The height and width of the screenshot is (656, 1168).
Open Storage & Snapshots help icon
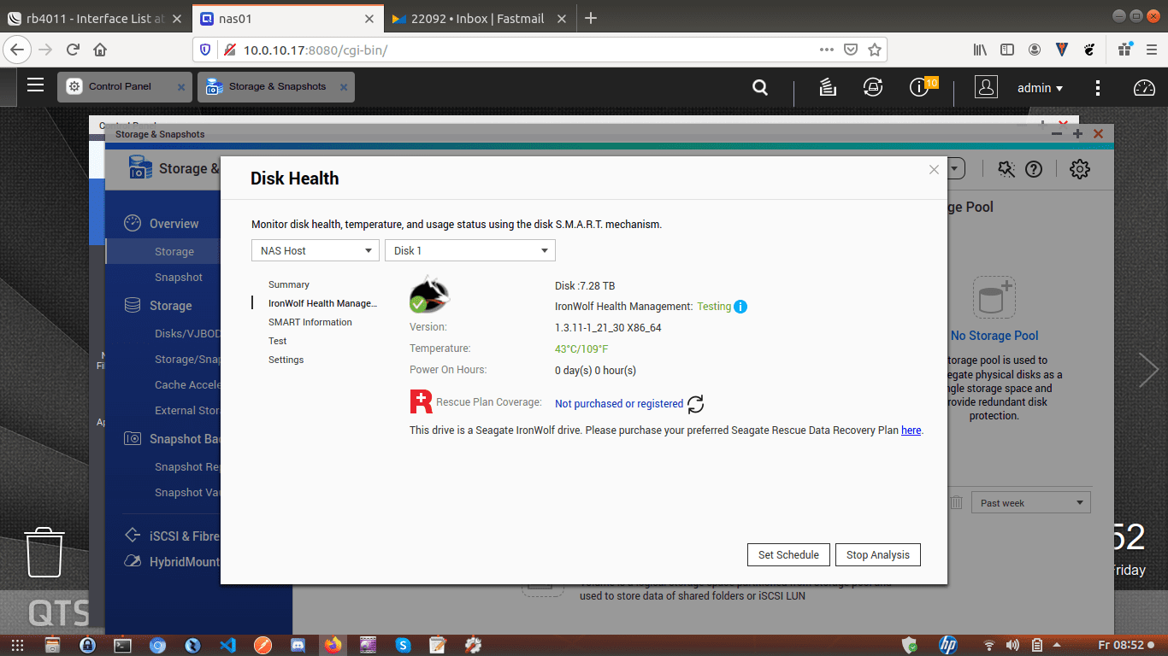click(x=1034, y=169)
